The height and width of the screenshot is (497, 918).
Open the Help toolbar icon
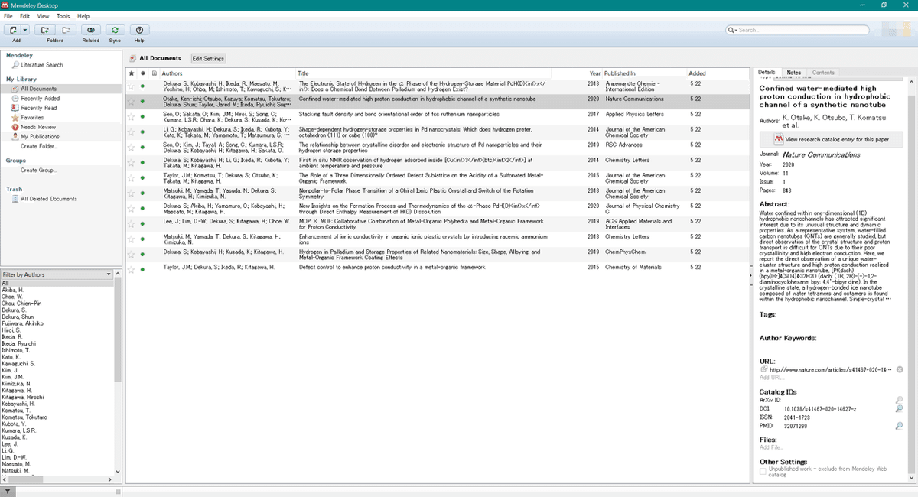[x=139, y=30]
